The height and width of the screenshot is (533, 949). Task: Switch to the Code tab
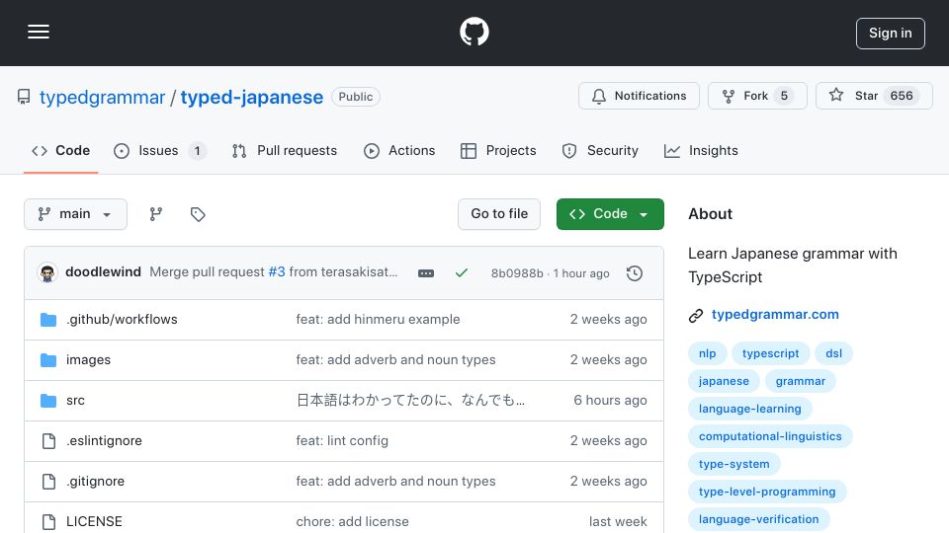coord(60,150)
